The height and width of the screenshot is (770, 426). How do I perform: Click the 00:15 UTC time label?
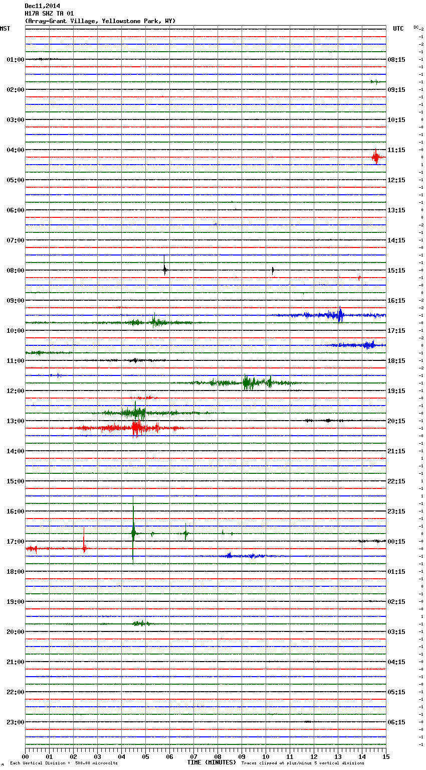tap(396, 542)
